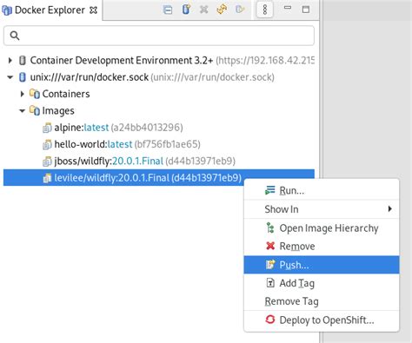The image size is (412, 343).
Task: Click the levilee/wildfly image icon
Action: (47, 178)
